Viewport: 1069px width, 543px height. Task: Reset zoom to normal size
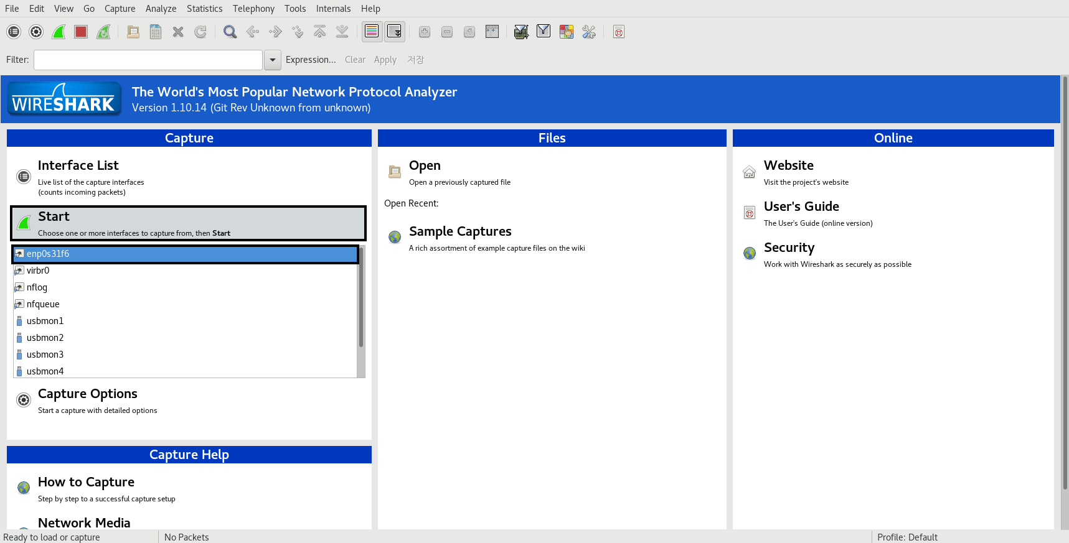pyautogui.click(x=469, y=32)
